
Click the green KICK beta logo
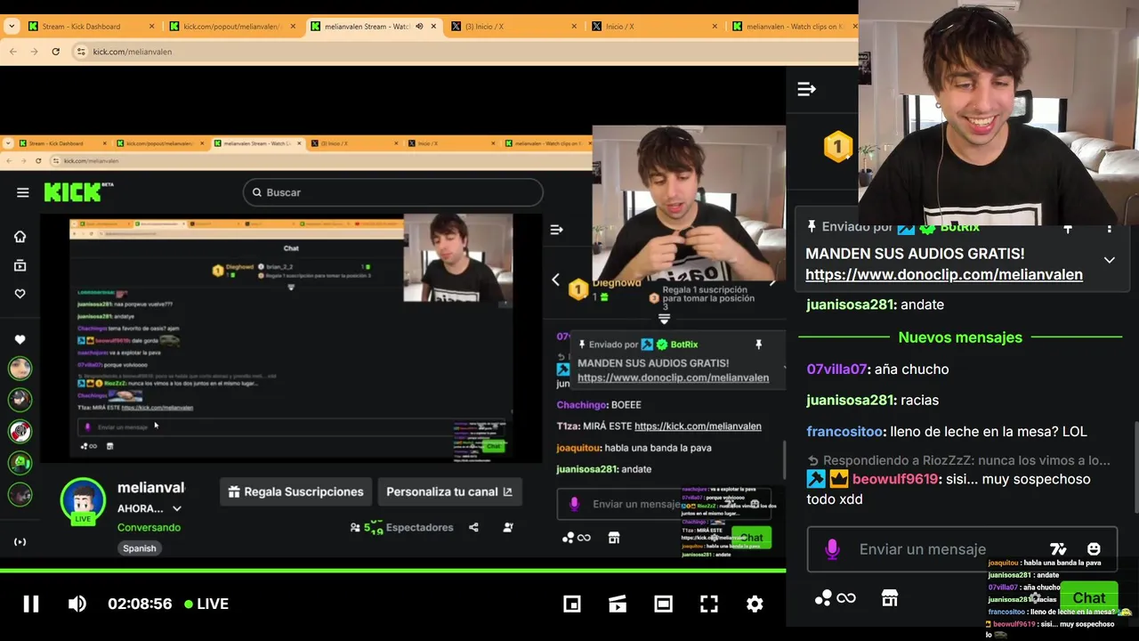[x=78, y=191]
